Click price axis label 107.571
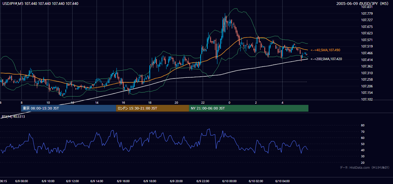Viewport: 393px width, 184px height. coord(367,40)
